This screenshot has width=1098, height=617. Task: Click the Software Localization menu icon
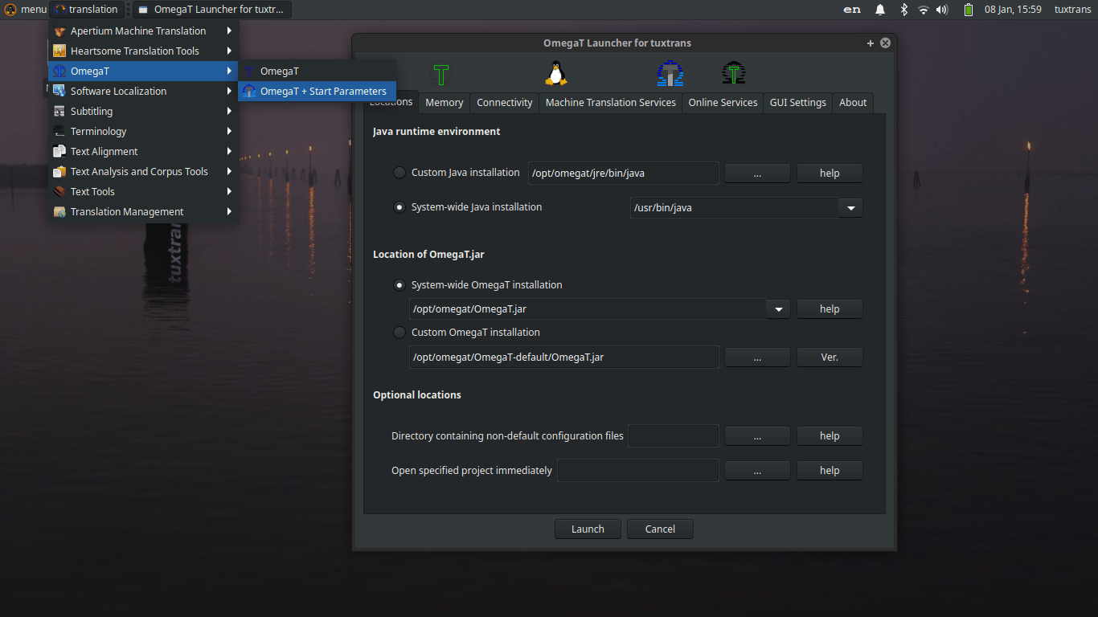(x=59, y=92)
